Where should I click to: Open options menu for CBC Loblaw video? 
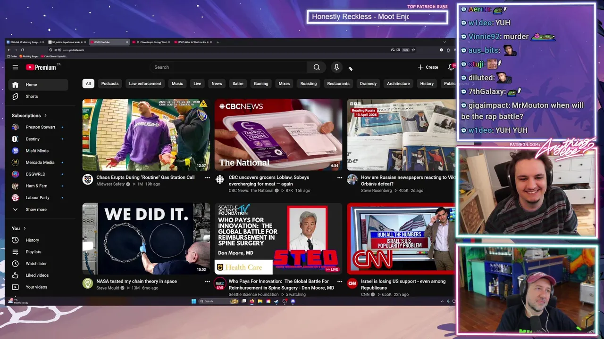(339, 178)
